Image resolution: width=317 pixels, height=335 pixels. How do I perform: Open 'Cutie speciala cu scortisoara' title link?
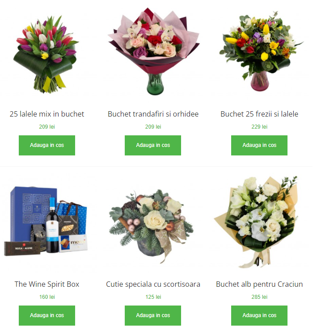tap(153, 285)
